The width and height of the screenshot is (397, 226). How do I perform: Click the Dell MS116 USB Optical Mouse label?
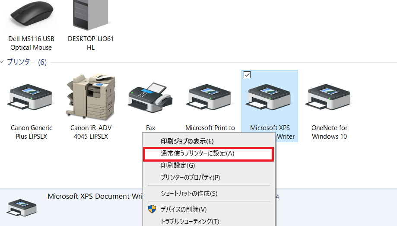(31, 43)
